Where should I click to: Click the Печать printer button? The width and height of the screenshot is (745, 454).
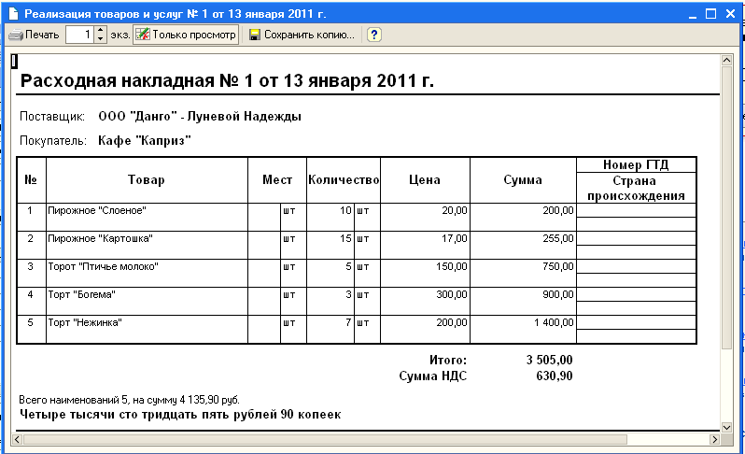pos(34,35)
